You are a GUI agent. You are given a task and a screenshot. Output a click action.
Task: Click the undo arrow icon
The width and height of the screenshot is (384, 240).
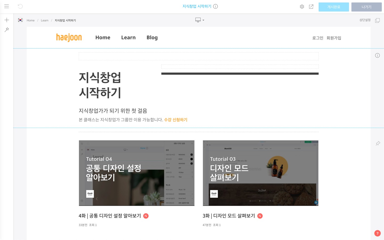[20, 6]
